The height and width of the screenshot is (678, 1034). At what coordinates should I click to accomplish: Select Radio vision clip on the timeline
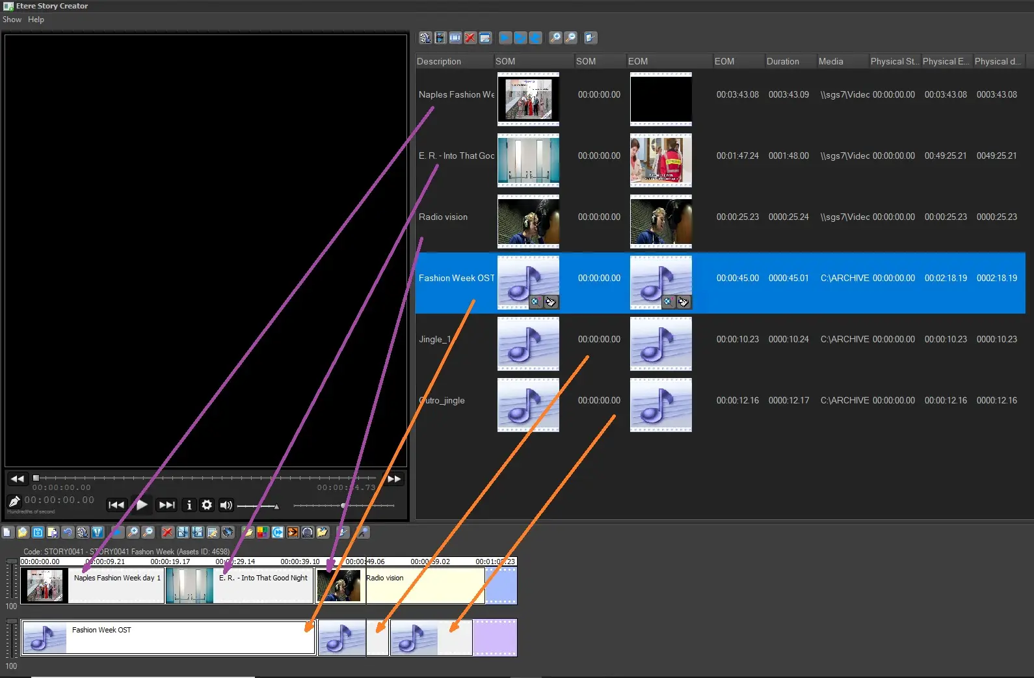coord(423,586)
